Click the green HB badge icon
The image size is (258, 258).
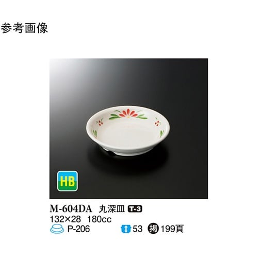(x=68, y=181)
